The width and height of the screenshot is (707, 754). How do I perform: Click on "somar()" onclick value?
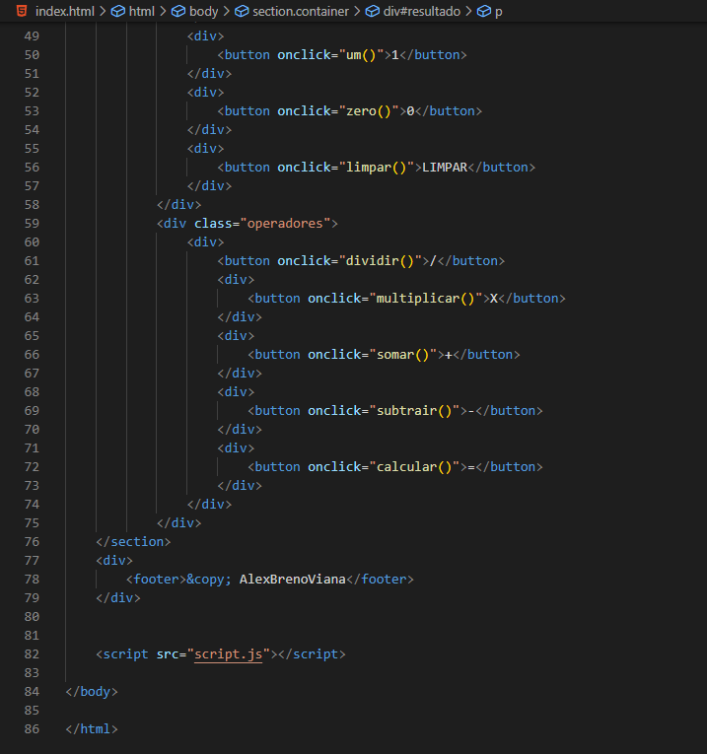tap(403, 355)
